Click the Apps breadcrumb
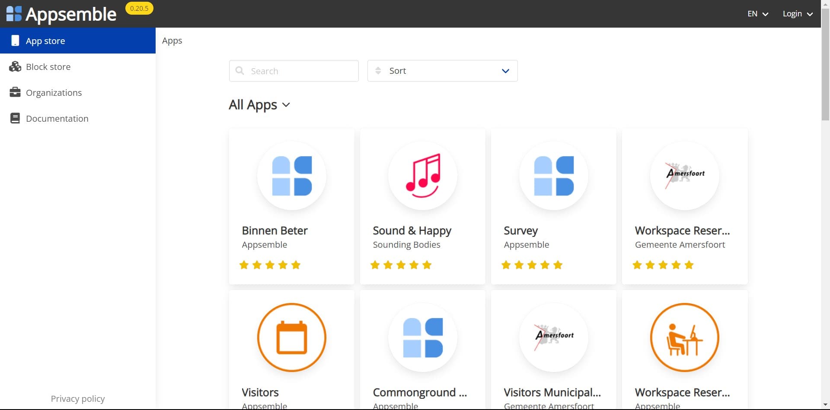The height and width of the screenshot is (410, 830). (x=172, y=41)
